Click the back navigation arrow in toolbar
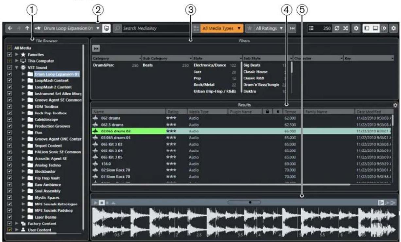This screenshot has width=401, height=242. 10,28
